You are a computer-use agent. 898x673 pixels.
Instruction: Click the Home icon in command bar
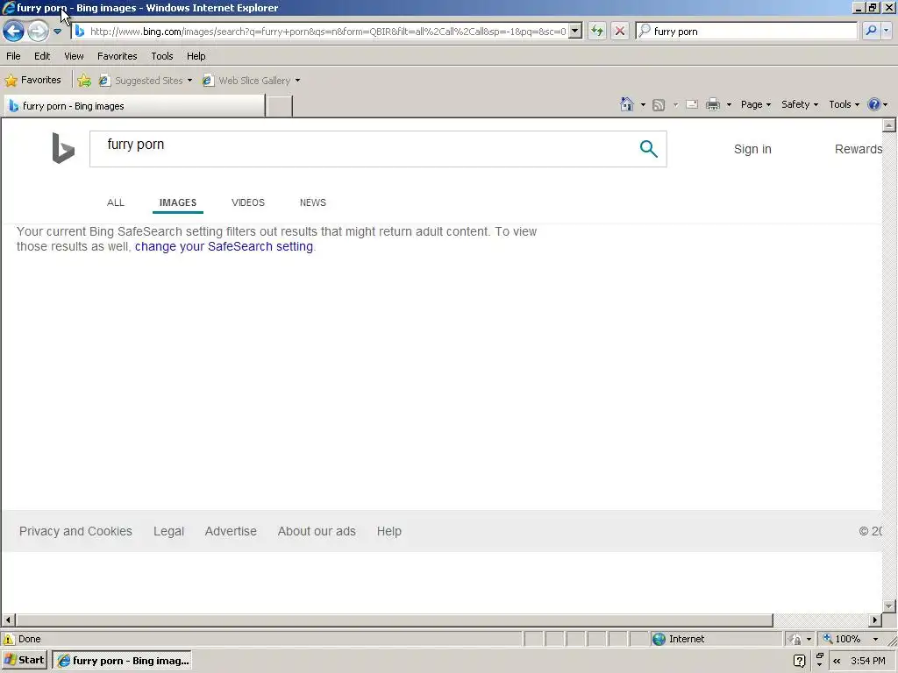(626, 104)
